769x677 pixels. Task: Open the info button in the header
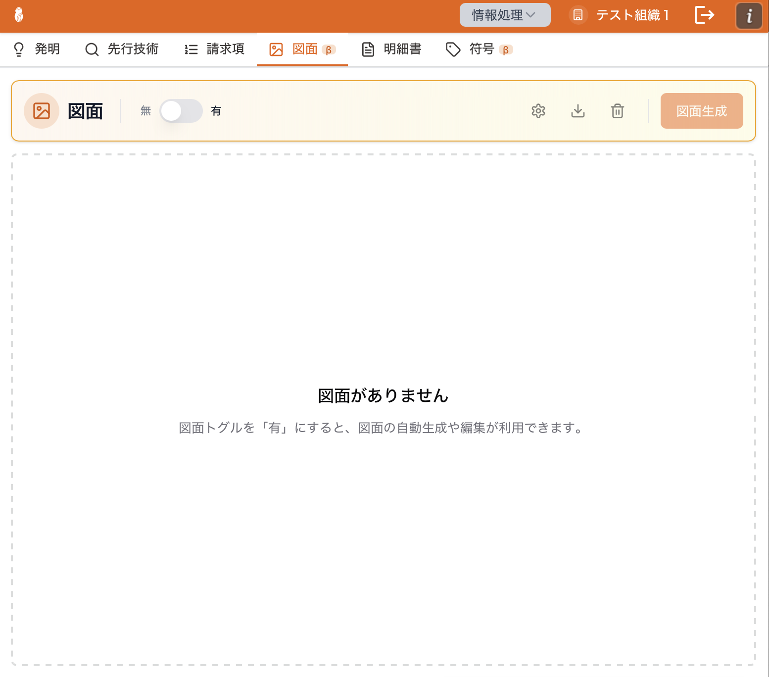749,16
